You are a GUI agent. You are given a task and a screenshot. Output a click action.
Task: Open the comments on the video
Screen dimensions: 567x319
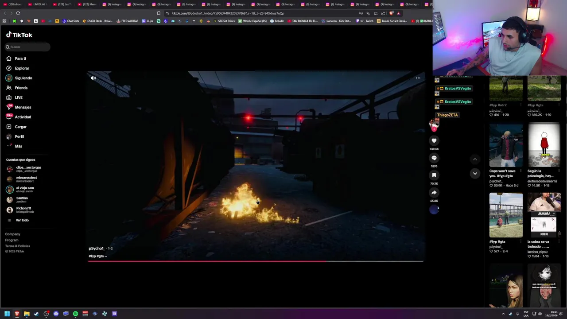point(434,158)
